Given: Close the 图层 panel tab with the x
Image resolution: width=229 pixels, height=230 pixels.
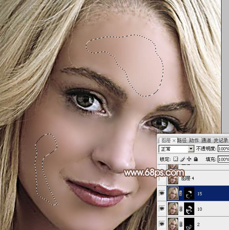Looking at the screenshot, I should [x=174, y=141].
